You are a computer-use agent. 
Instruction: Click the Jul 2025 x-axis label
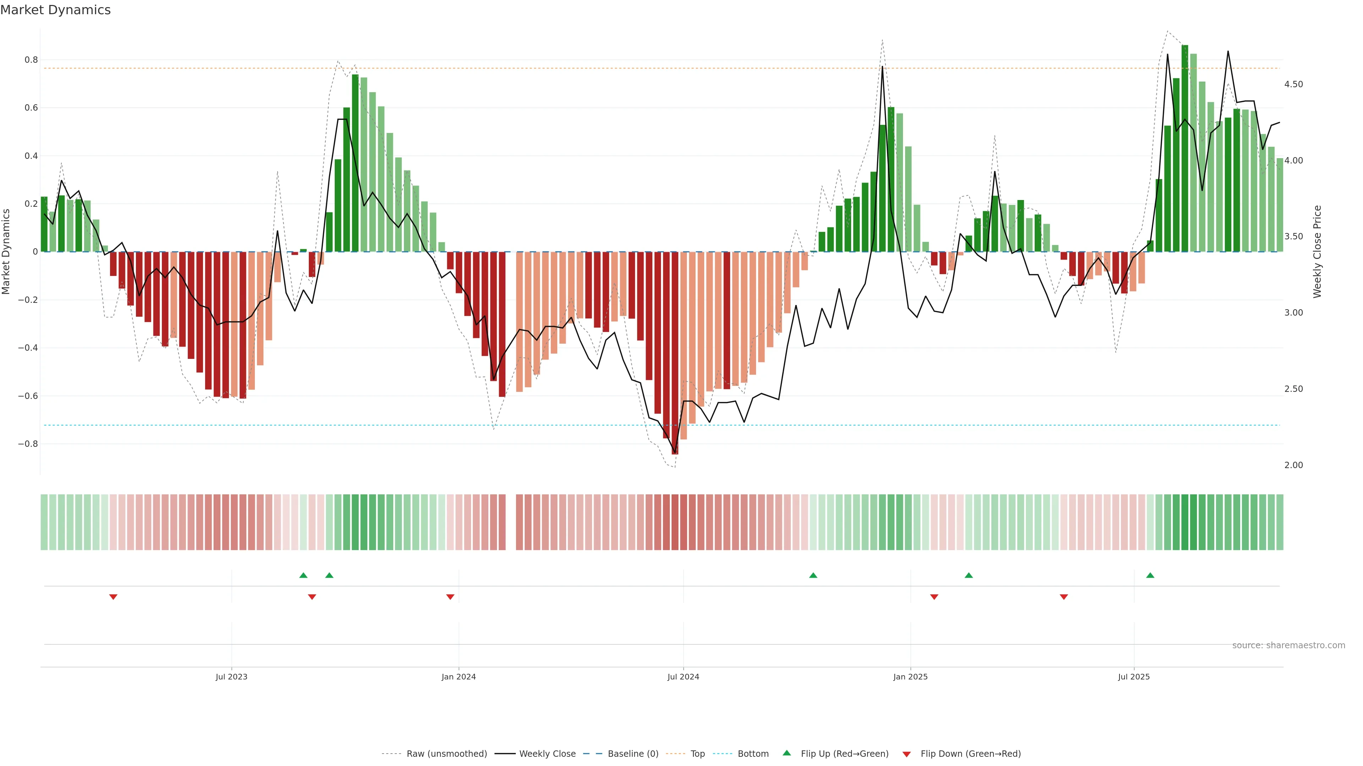[1134, 677]
